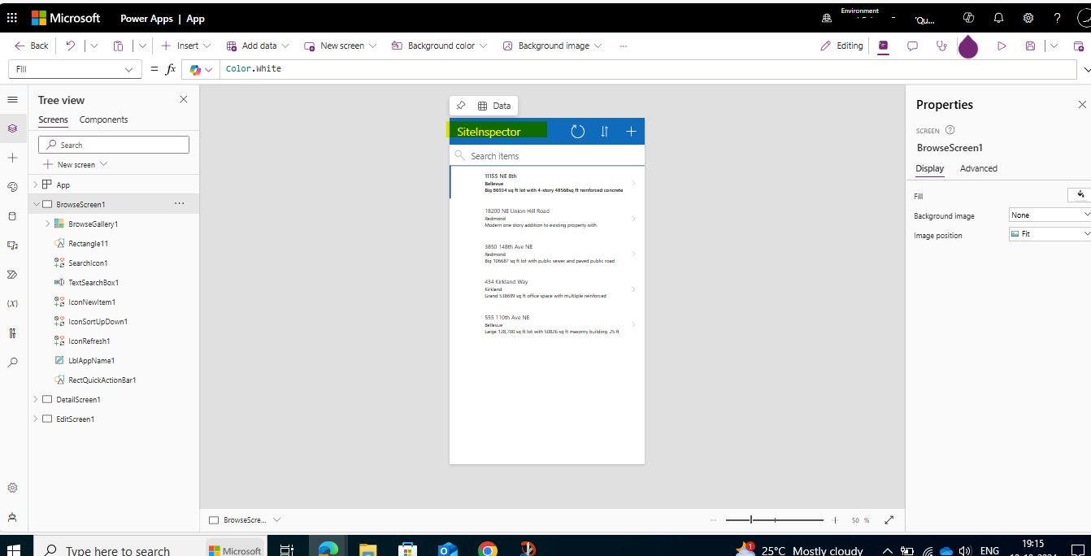Expand the hamburger menu in left rail

[12, 99]
